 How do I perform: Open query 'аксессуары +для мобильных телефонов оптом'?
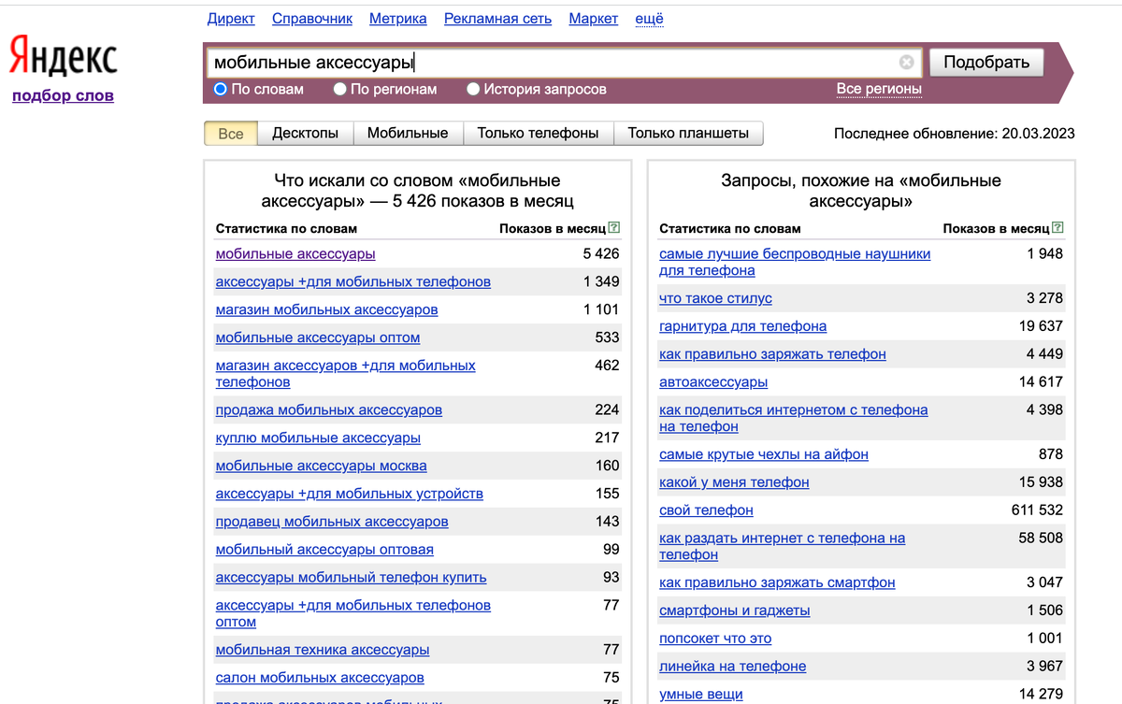[x=353, y=614]
